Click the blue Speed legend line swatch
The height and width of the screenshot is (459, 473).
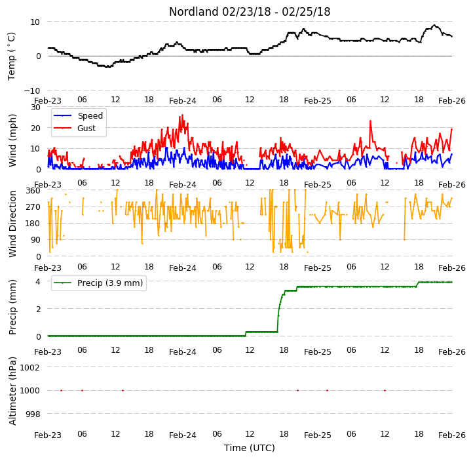pos(62,115)
